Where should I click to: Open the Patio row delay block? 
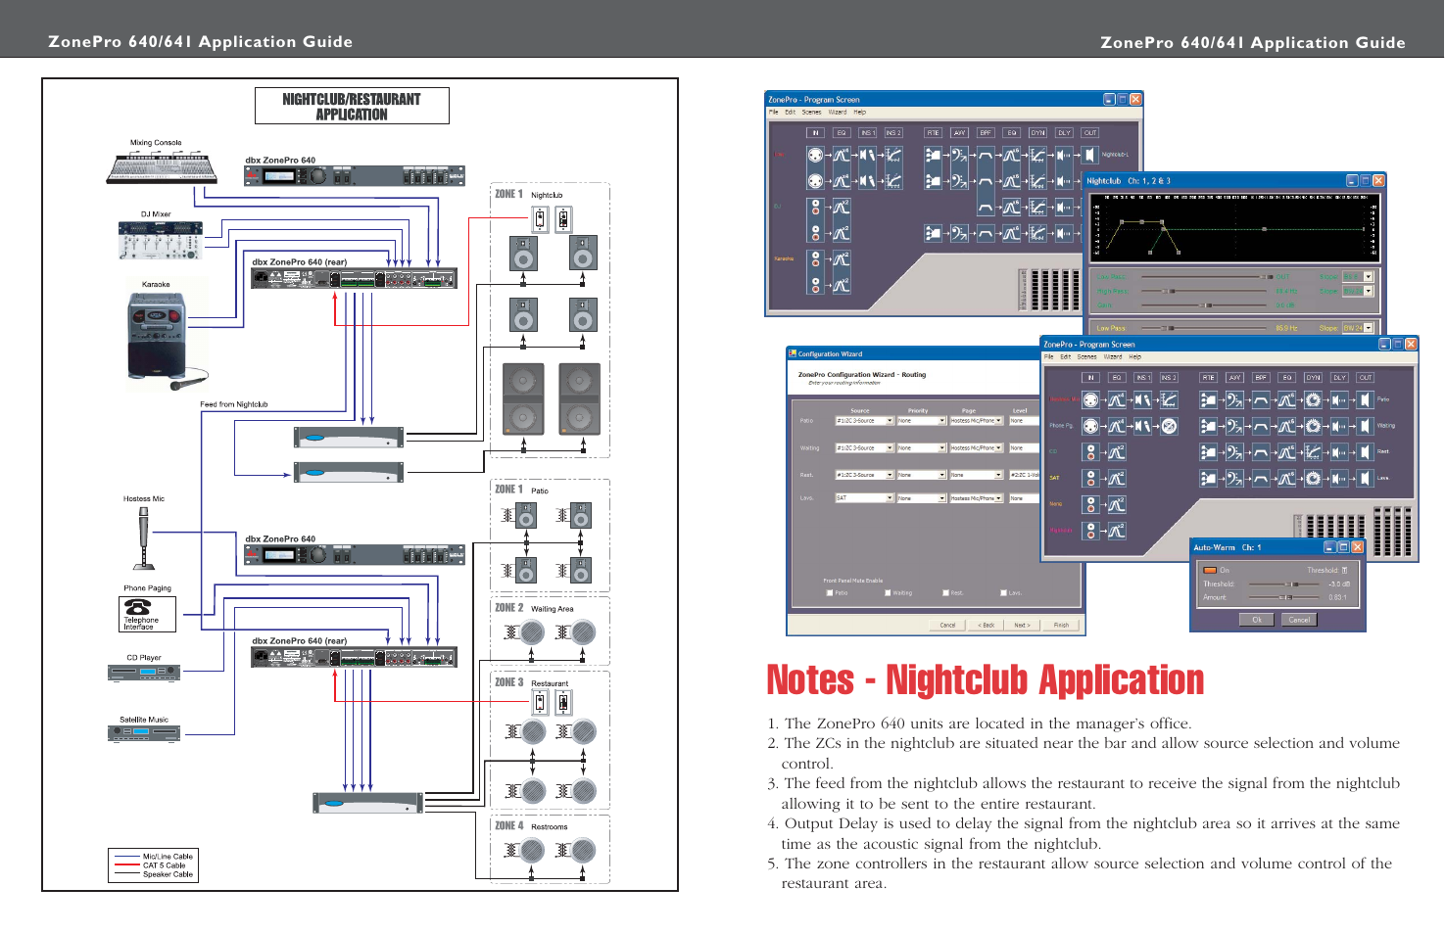tap(1339, 399)
